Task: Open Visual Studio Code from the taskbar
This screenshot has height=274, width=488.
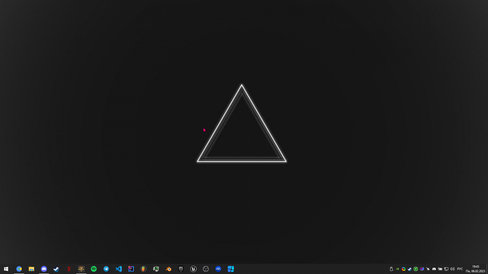Action: click(x=119, y=269)
